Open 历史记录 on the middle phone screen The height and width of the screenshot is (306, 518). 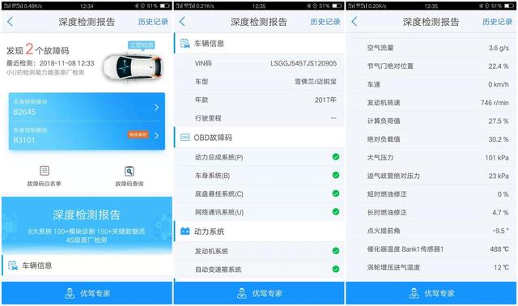click(x=325, y=22)
